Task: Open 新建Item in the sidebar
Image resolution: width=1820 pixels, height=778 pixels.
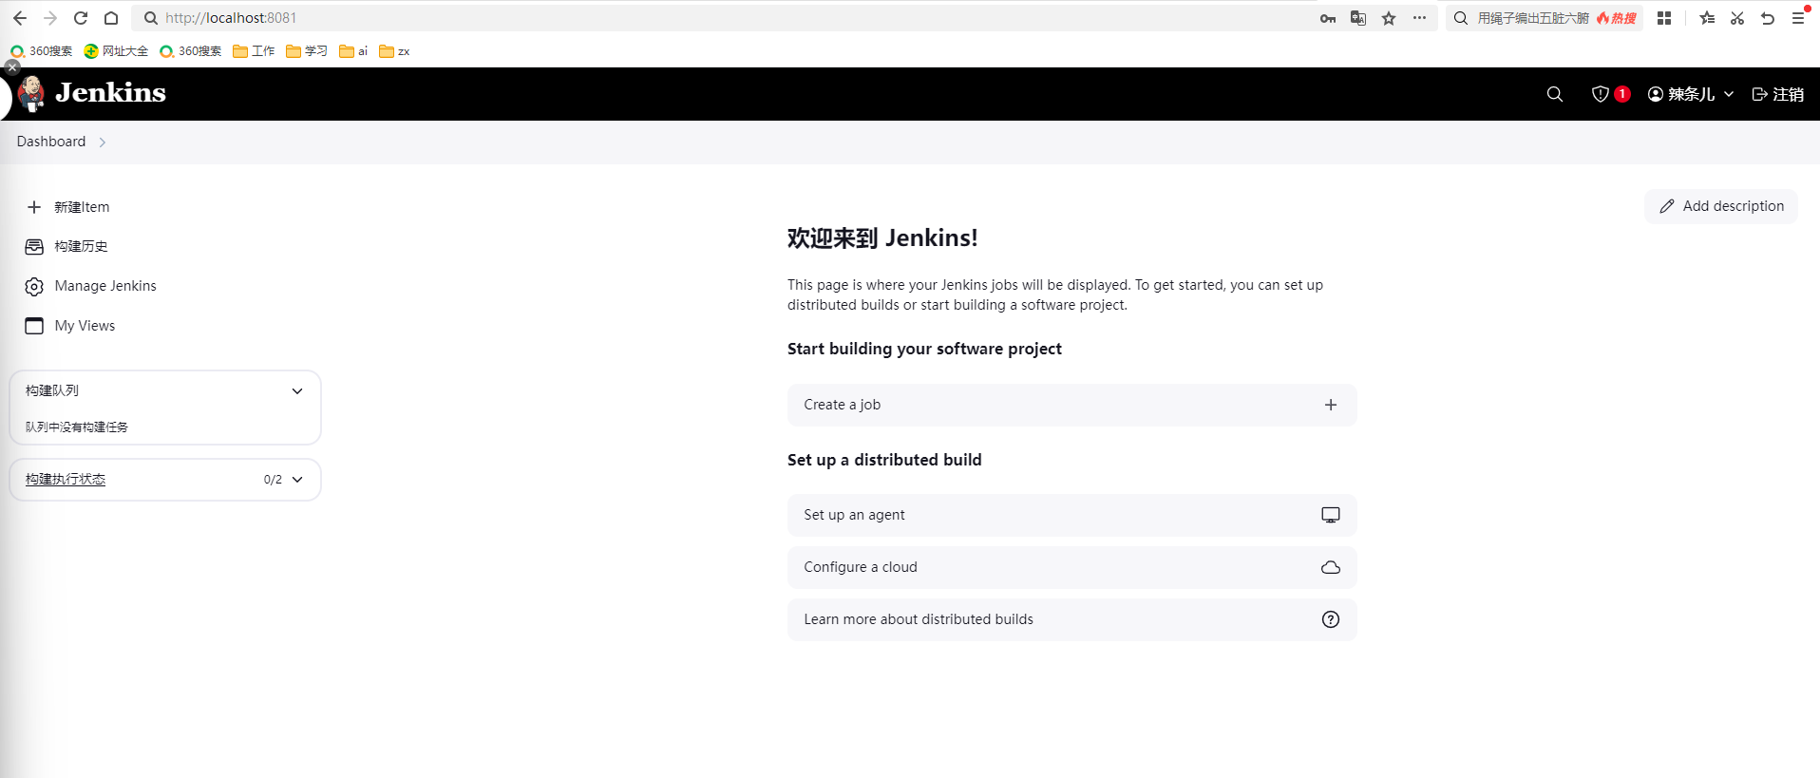Action: tap(82, 207)
